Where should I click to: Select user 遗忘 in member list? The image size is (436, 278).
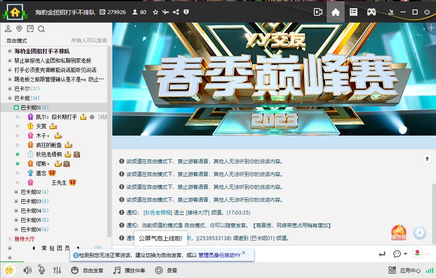point(41,173)
